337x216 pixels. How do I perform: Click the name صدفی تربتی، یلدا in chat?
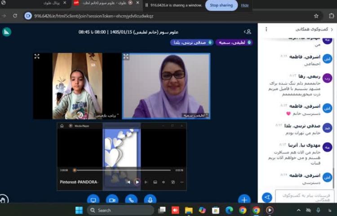coord(302,126)
